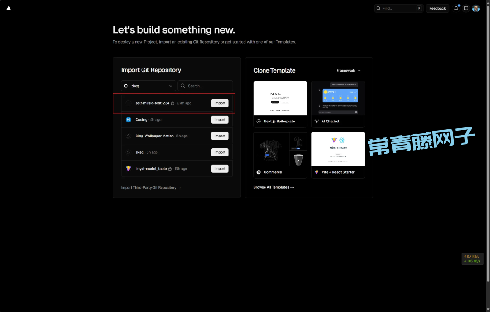This screenshot has height=312, width=490.
Task: Open the notifications bell
Action: point(456,8)
